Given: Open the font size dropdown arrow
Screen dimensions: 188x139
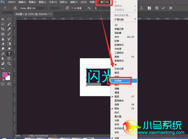Looking at the screenshot, I should point(84,8).
